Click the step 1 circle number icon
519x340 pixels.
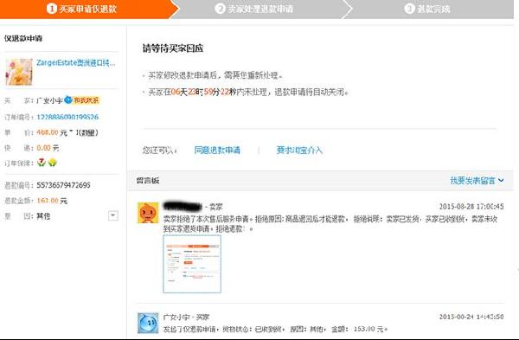click(x=52, y=9)
